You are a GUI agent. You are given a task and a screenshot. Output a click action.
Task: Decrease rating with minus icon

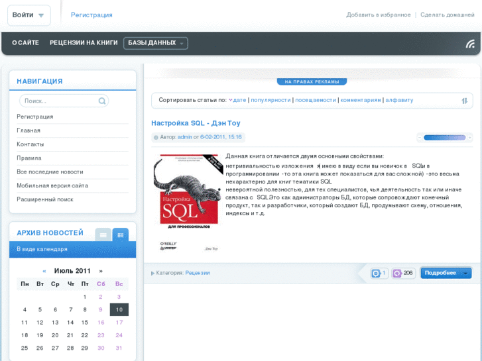[x=419, y=138]
